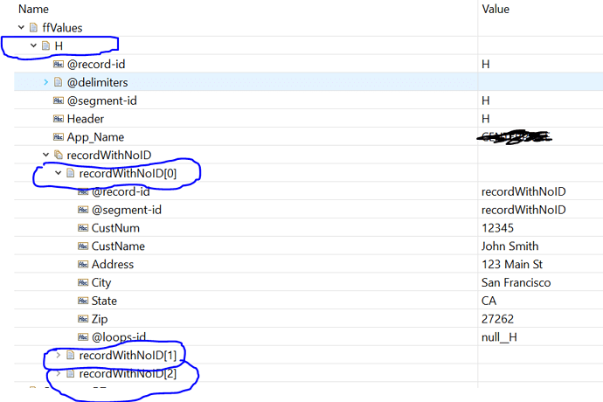Click the Value column header
Viewport: 603px width, 402px height.
pos(496,10)
